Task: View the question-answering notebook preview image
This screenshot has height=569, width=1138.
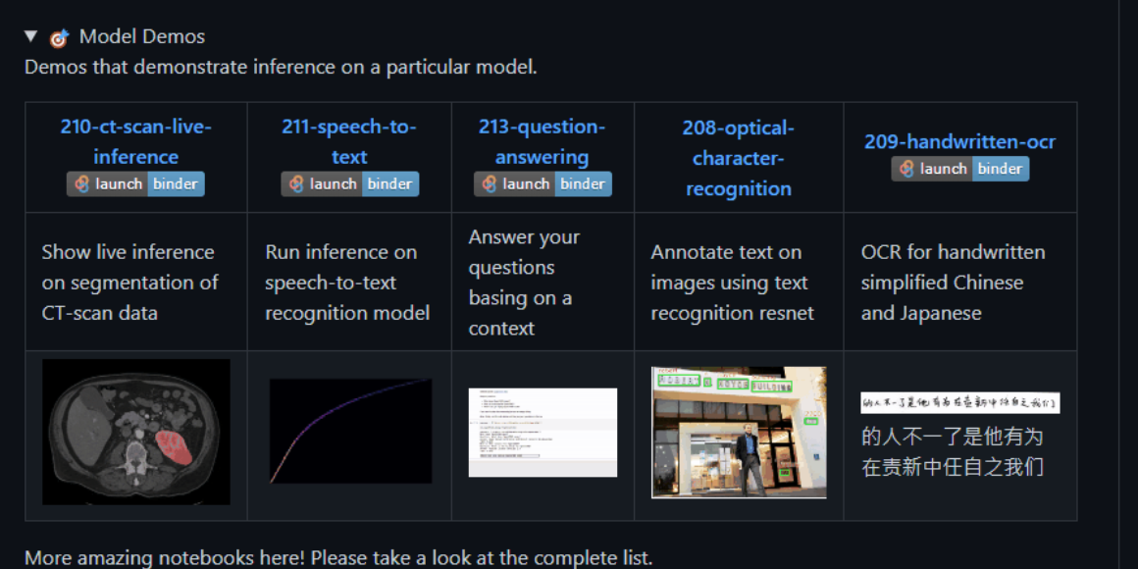Action: (543, 433)
